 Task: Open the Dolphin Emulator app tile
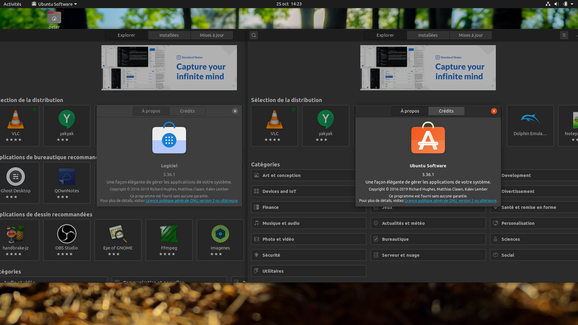pos(530,125)
